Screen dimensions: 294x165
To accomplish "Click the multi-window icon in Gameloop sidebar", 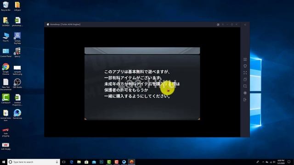I will tap(245, 79).
